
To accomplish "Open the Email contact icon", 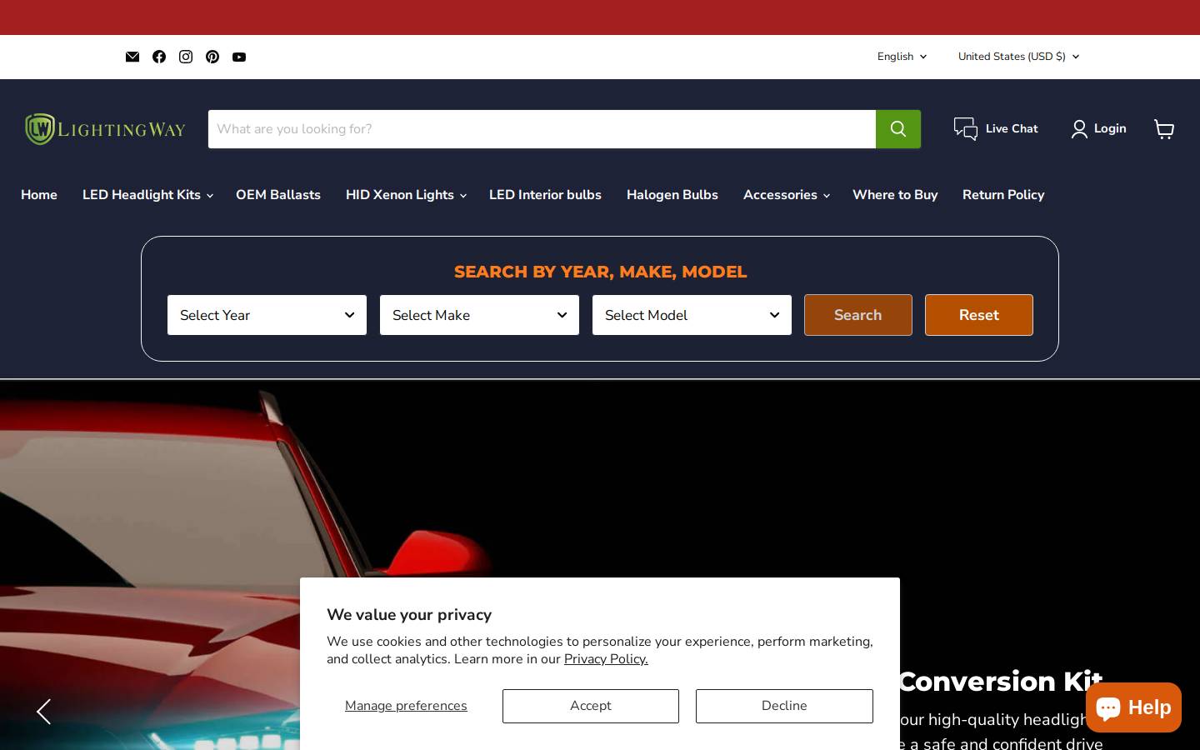I will point(132,57).
